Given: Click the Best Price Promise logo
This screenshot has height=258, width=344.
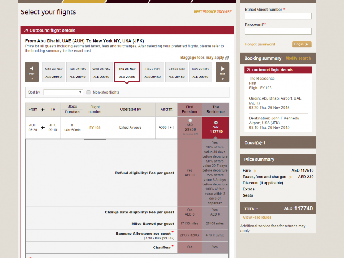Looking at the screenshot, I should click(x=213, y=12).
